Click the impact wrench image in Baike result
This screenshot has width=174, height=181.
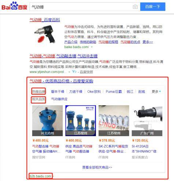[x=45, y=34]
